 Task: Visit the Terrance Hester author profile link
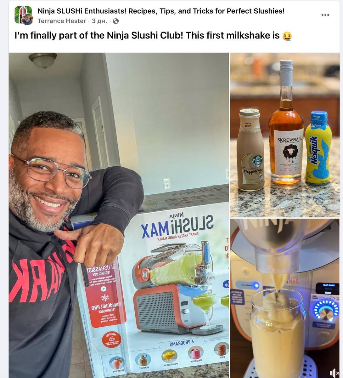tap(62, 21)
